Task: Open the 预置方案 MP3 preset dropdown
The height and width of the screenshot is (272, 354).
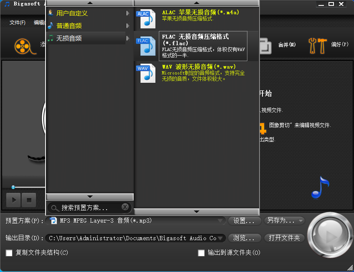Action: [x=222, y=221]
